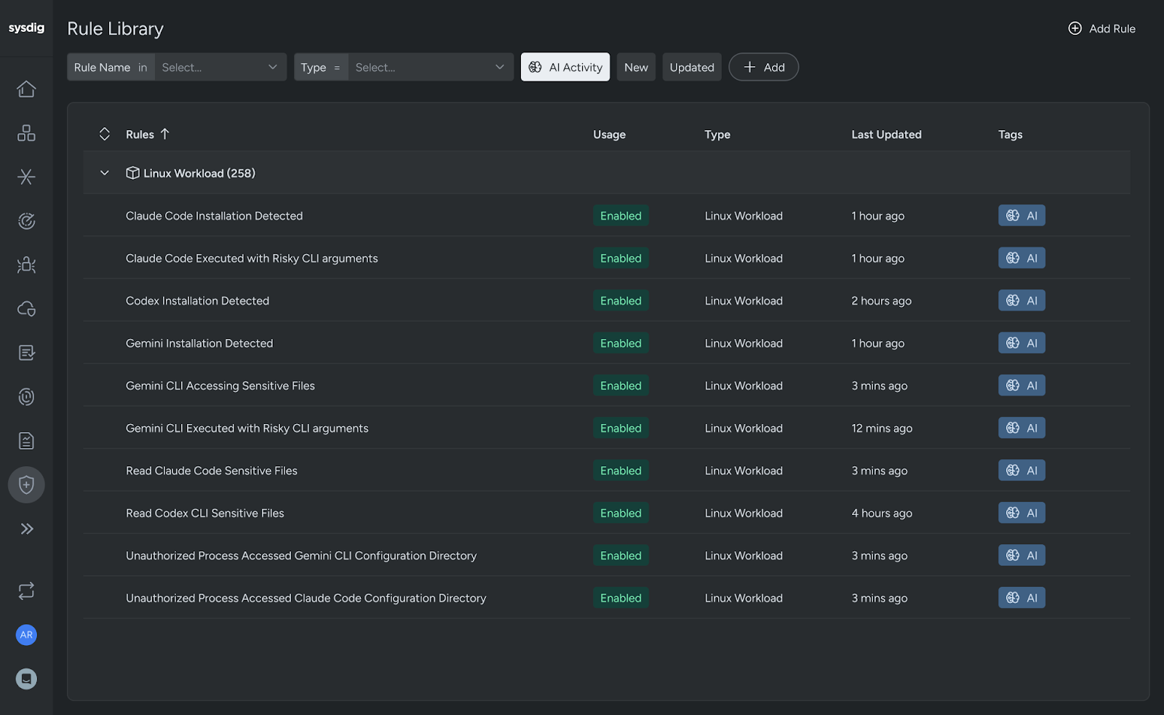The width and height of the screenshot is (1164, 715).
Task: Click the Enabled badge for Codex Installation Detected
Action: click(621, 300)
